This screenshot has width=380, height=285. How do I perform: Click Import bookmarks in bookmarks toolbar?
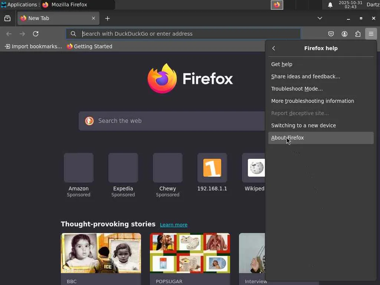tap(33, 46)
